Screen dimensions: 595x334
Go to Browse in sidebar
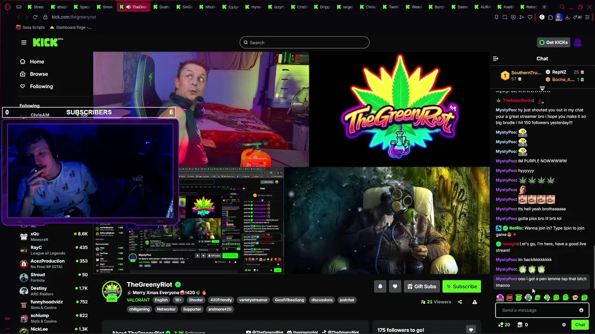pyautogui.click(x=34, y=74)
